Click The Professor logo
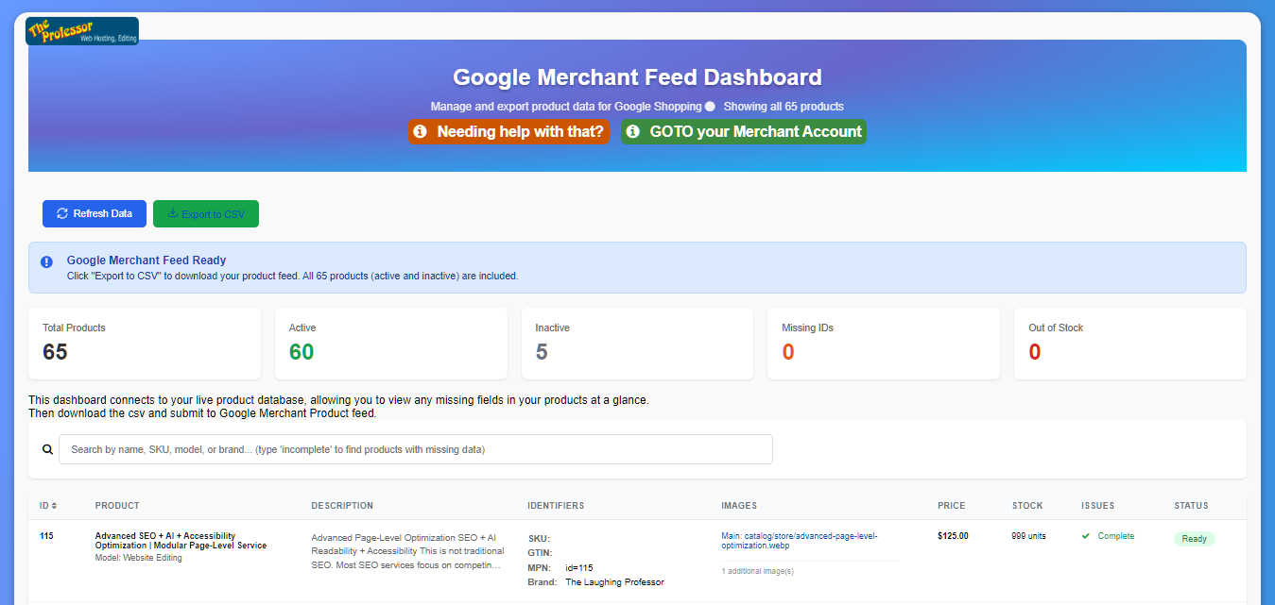The width and height of the screenshot is (1275, 605). coord(81,29)
